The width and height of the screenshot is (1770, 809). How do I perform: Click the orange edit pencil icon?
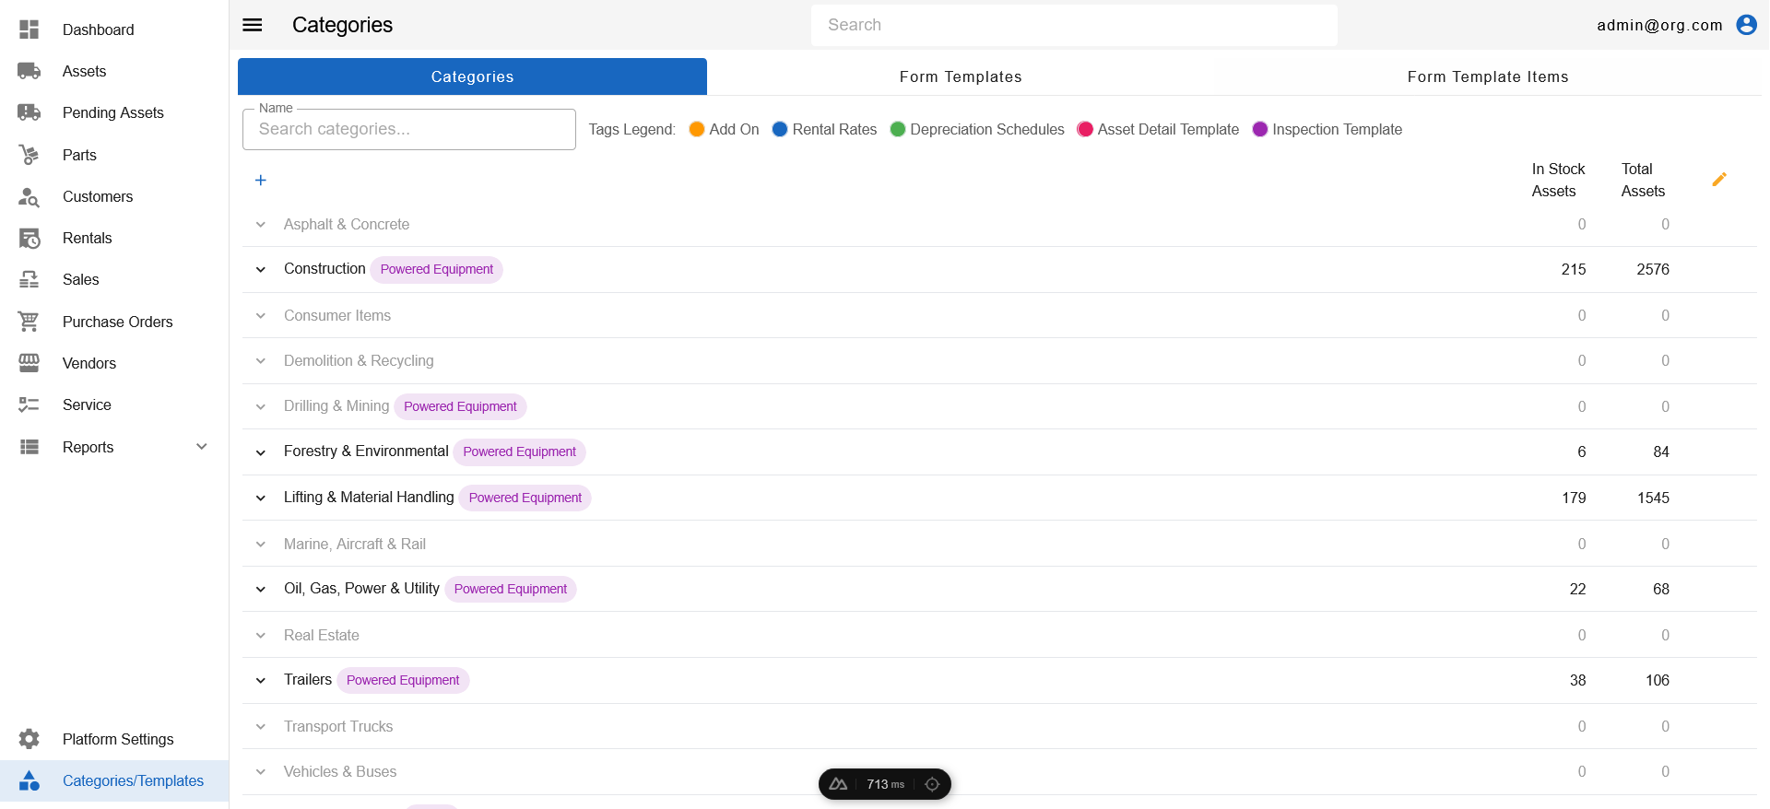1718,180
